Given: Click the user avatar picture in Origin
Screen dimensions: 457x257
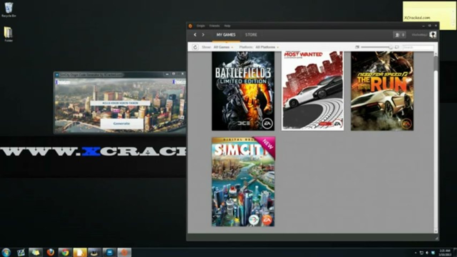Looking at the screenshot, I should coord(433,35).
